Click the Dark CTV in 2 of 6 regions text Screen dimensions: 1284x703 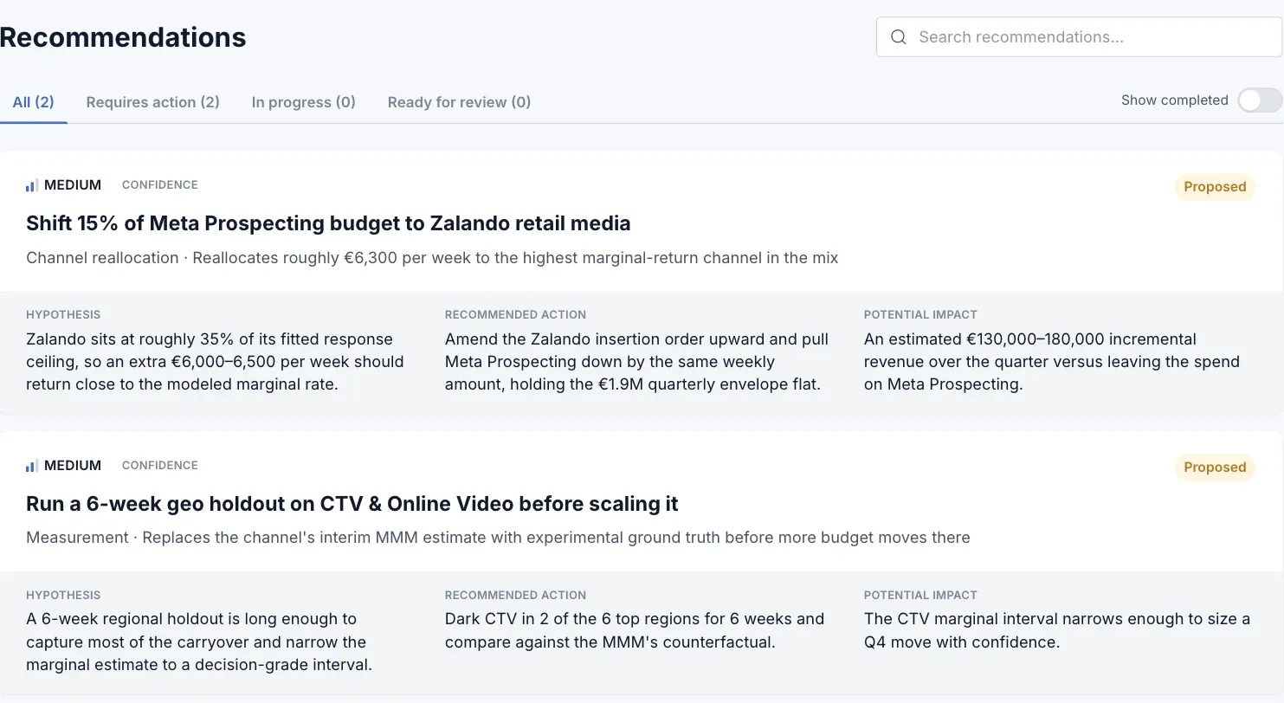(635, 631)
